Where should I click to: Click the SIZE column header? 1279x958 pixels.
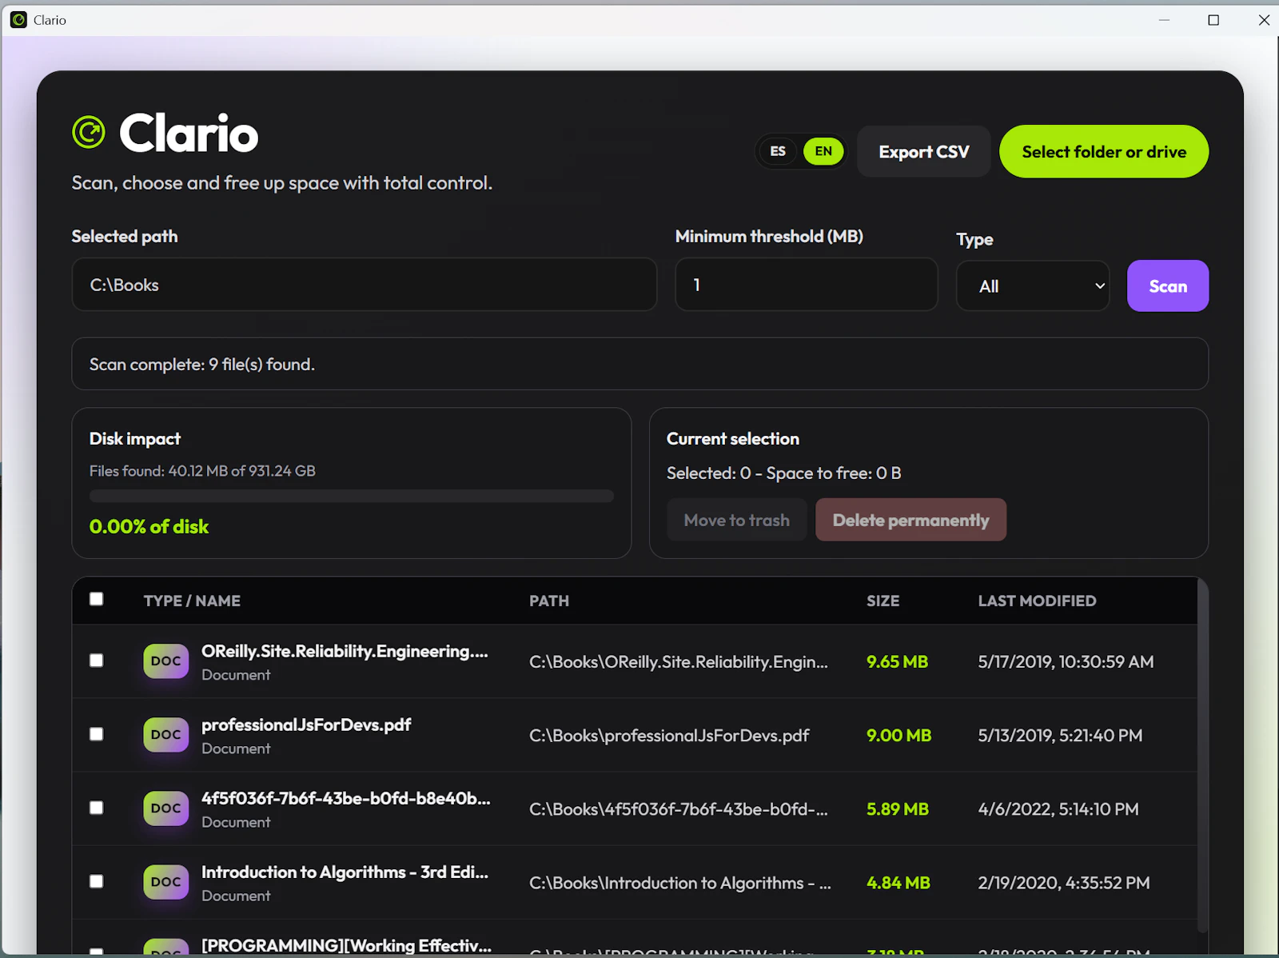883,601
